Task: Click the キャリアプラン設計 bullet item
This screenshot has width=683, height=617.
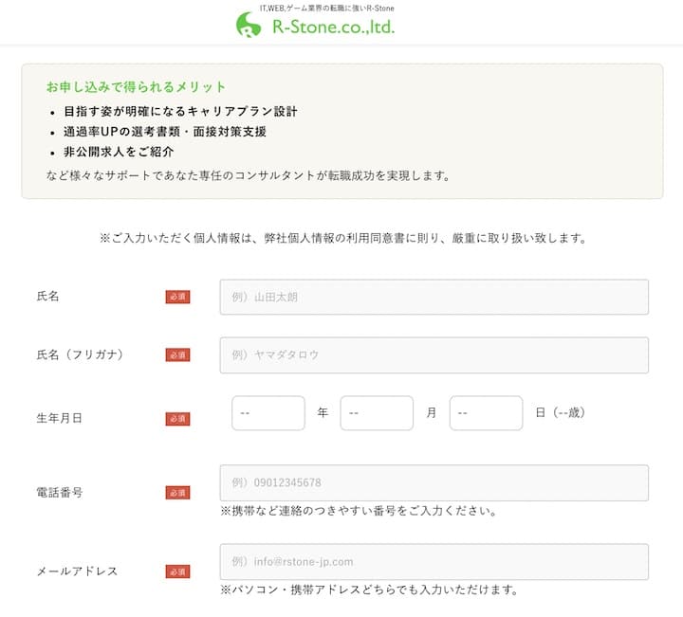Action: pyautogui.click(x=180, y=111)
